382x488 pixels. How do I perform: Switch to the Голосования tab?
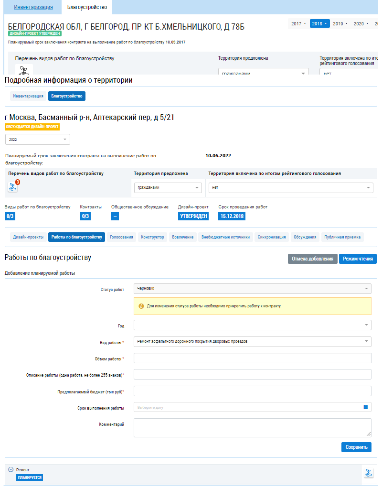click(x=121, y=237)
